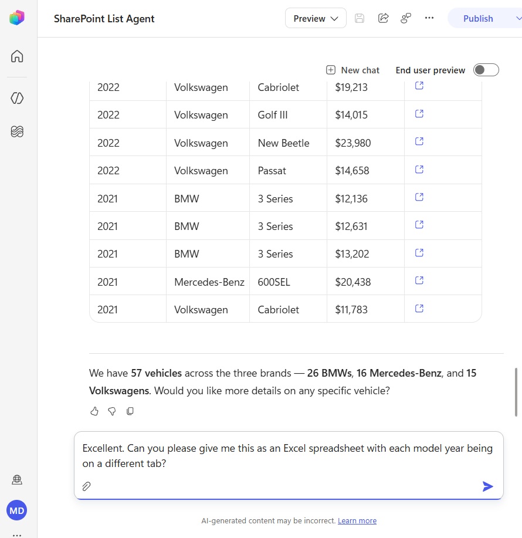Open link icon for Mercedes-Benz 600SEL row

coord(419,280)
